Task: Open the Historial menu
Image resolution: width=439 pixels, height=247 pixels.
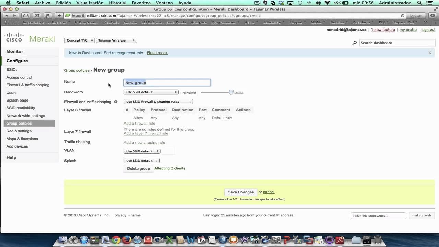Action: point(118,3)
